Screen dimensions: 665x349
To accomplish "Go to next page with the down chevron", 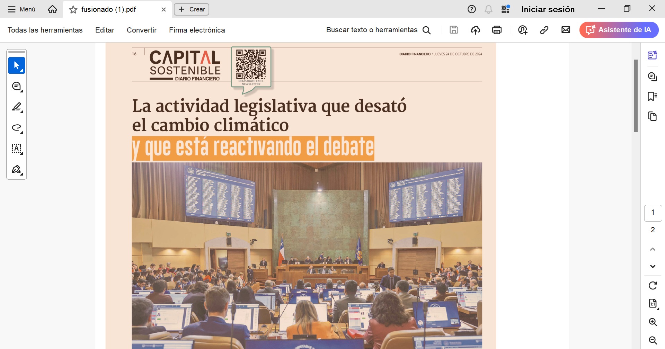I will pos(653,266).
